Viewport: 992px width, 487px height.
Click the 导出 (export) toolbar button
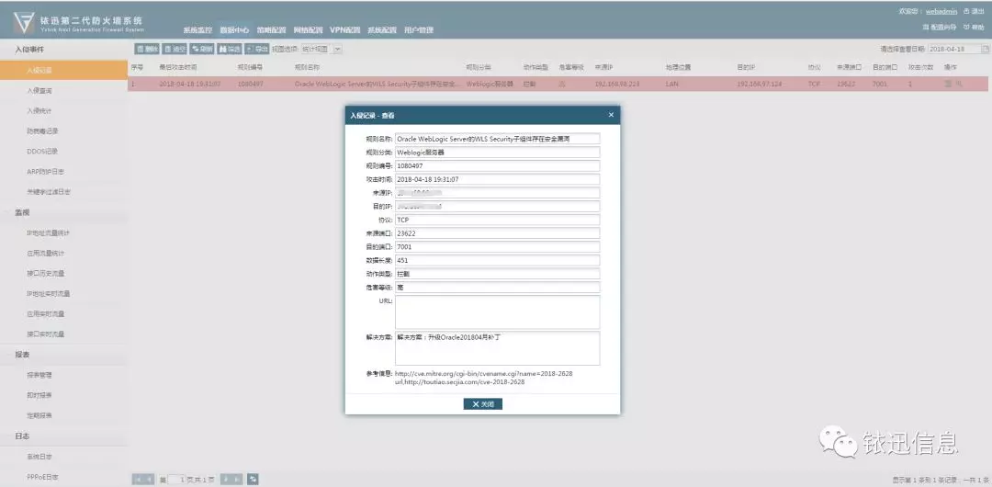tap(257, 49)
